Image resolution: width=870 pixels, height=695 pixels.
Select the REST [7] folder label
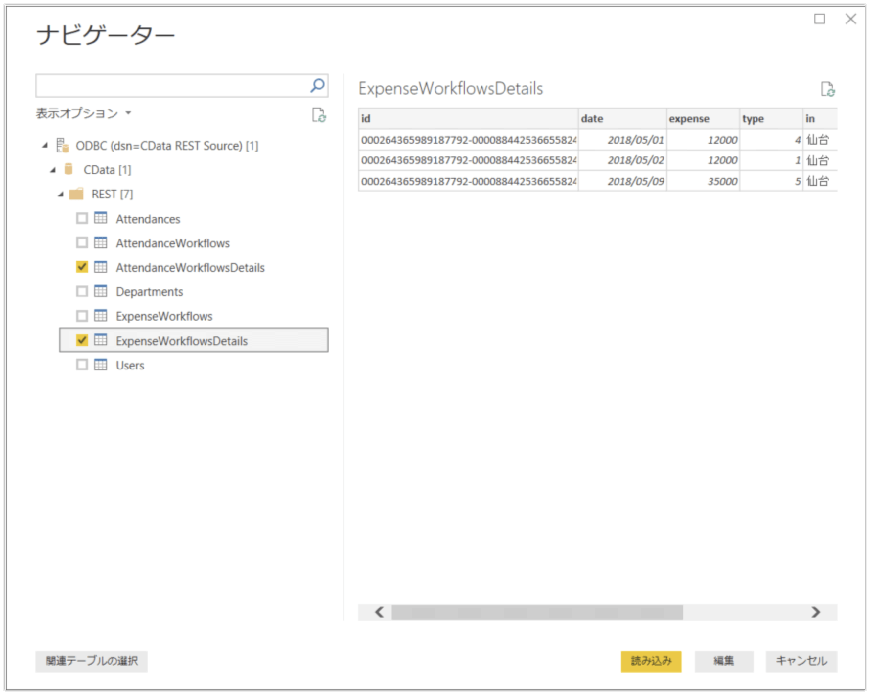coord(112,195)
